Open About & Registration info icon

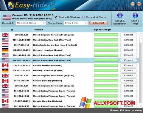pos(120,15)
